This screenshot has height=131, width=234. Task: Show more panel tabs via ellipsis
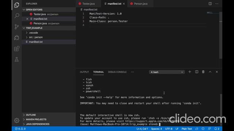pos(132,72)
